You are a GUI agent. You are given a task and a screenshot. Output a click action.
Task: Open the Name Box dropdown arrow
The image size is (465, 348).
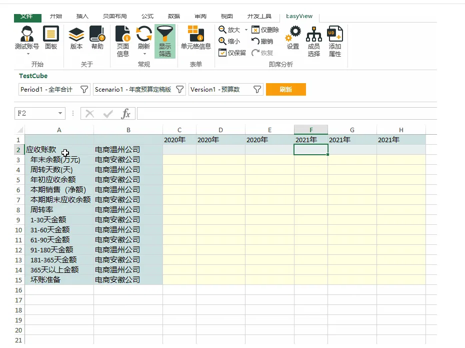pyautogui.click(x=60, y=113)
